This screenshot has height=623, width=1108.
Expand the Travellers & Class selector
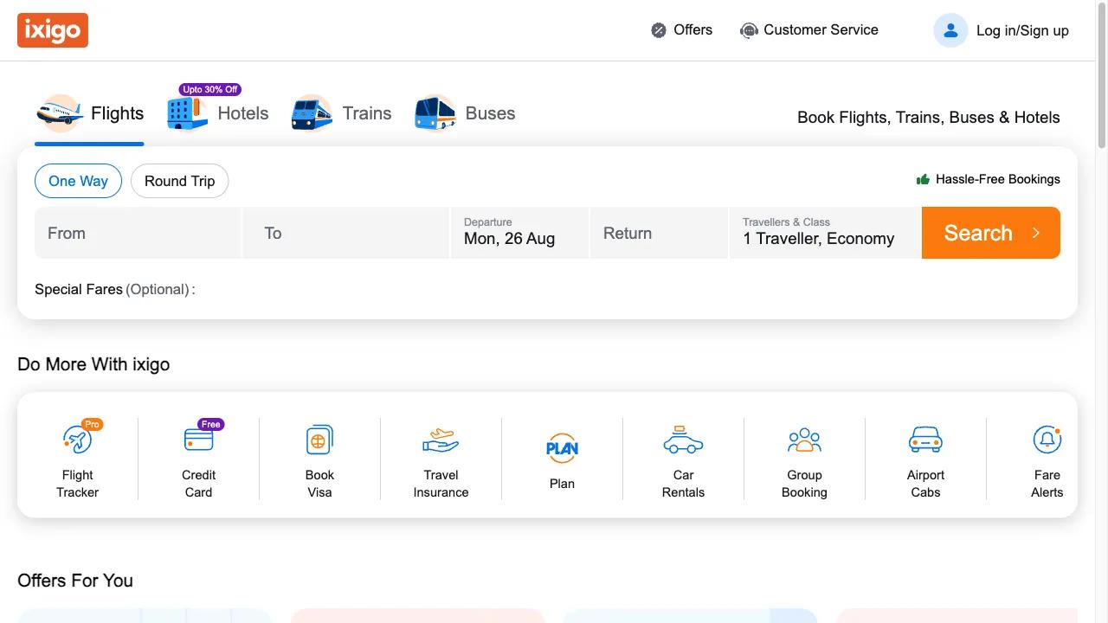tap(826, 233)
